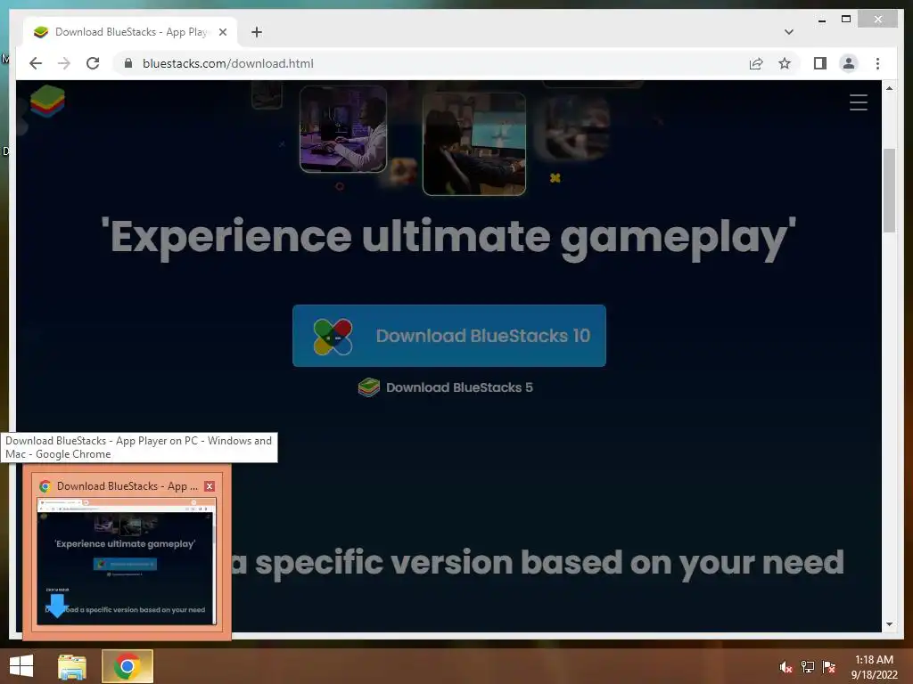Open a new tab with plus
Viewport: 913px width, 684px height.
pyautogui.click(x=256, y=32)
